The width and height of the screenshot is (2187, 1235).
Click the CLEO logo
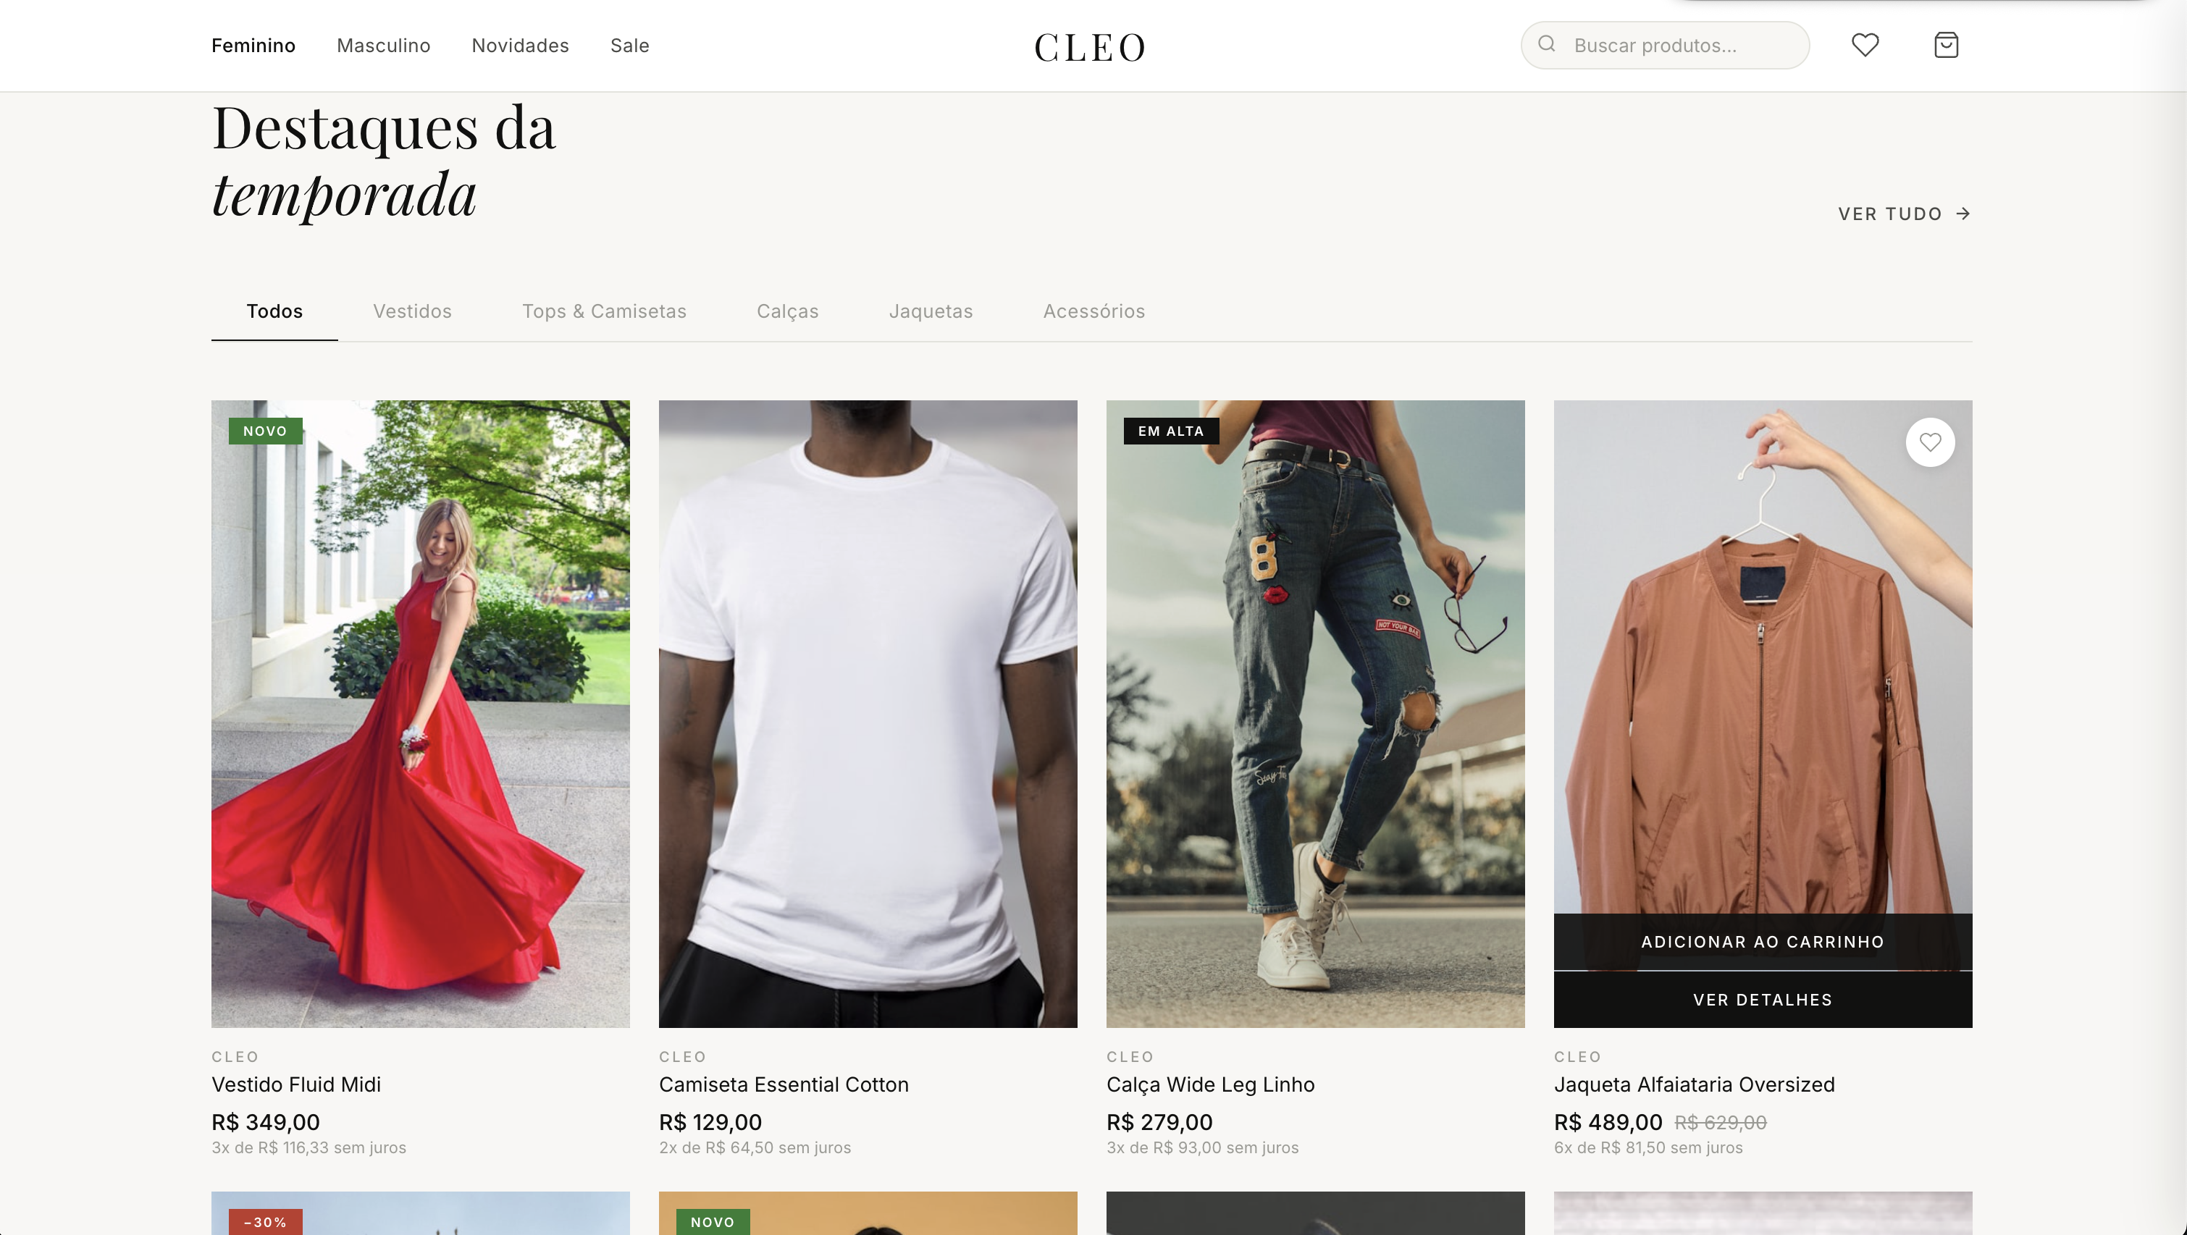[1089, 48]
